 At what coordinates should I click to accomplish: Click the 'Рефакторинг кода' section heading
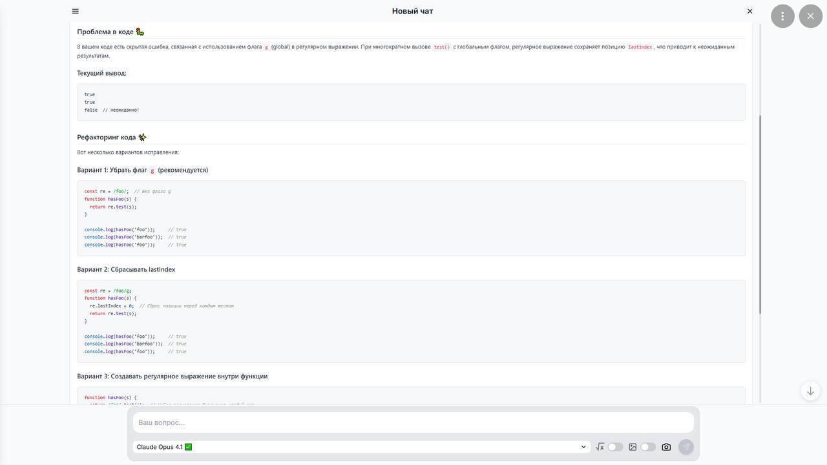click(107, 137)
